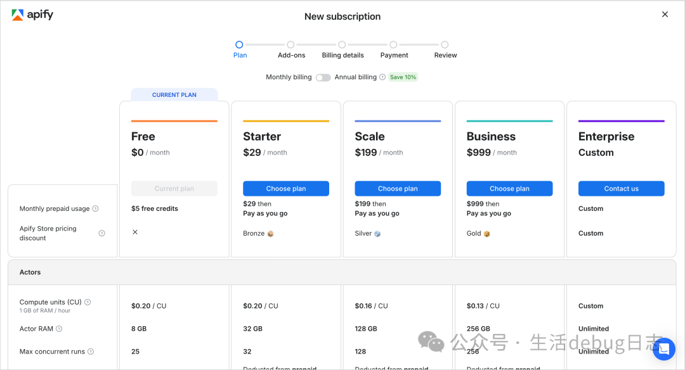Click Contact us for Enterprise plan
This screenshot has width=685, height=370.
click(622, 189)
